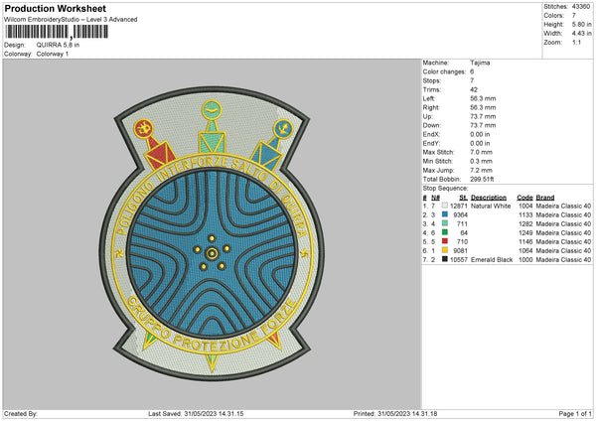The height and width of the screenshot is (421, 596).
Task: Click 'Madeira Classic 40' in the code 1004 row
Action: pyautogui.click(x=563, y=206)
